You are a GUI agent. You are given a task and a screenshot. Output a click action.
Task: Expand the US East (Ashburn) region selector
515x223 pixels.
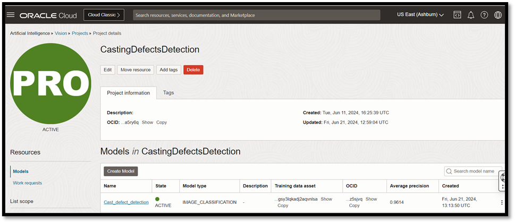420,15
